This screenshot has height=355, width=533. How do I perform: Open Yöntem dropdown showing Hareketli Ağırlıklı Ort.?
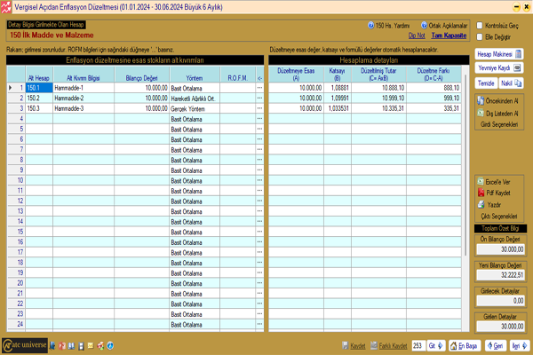point(195,99)
